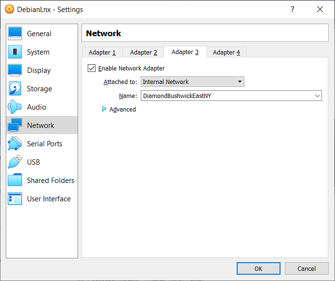This screenshot has height=281, width=335.
Task: Select the General category label
Action: pos(39,34)
